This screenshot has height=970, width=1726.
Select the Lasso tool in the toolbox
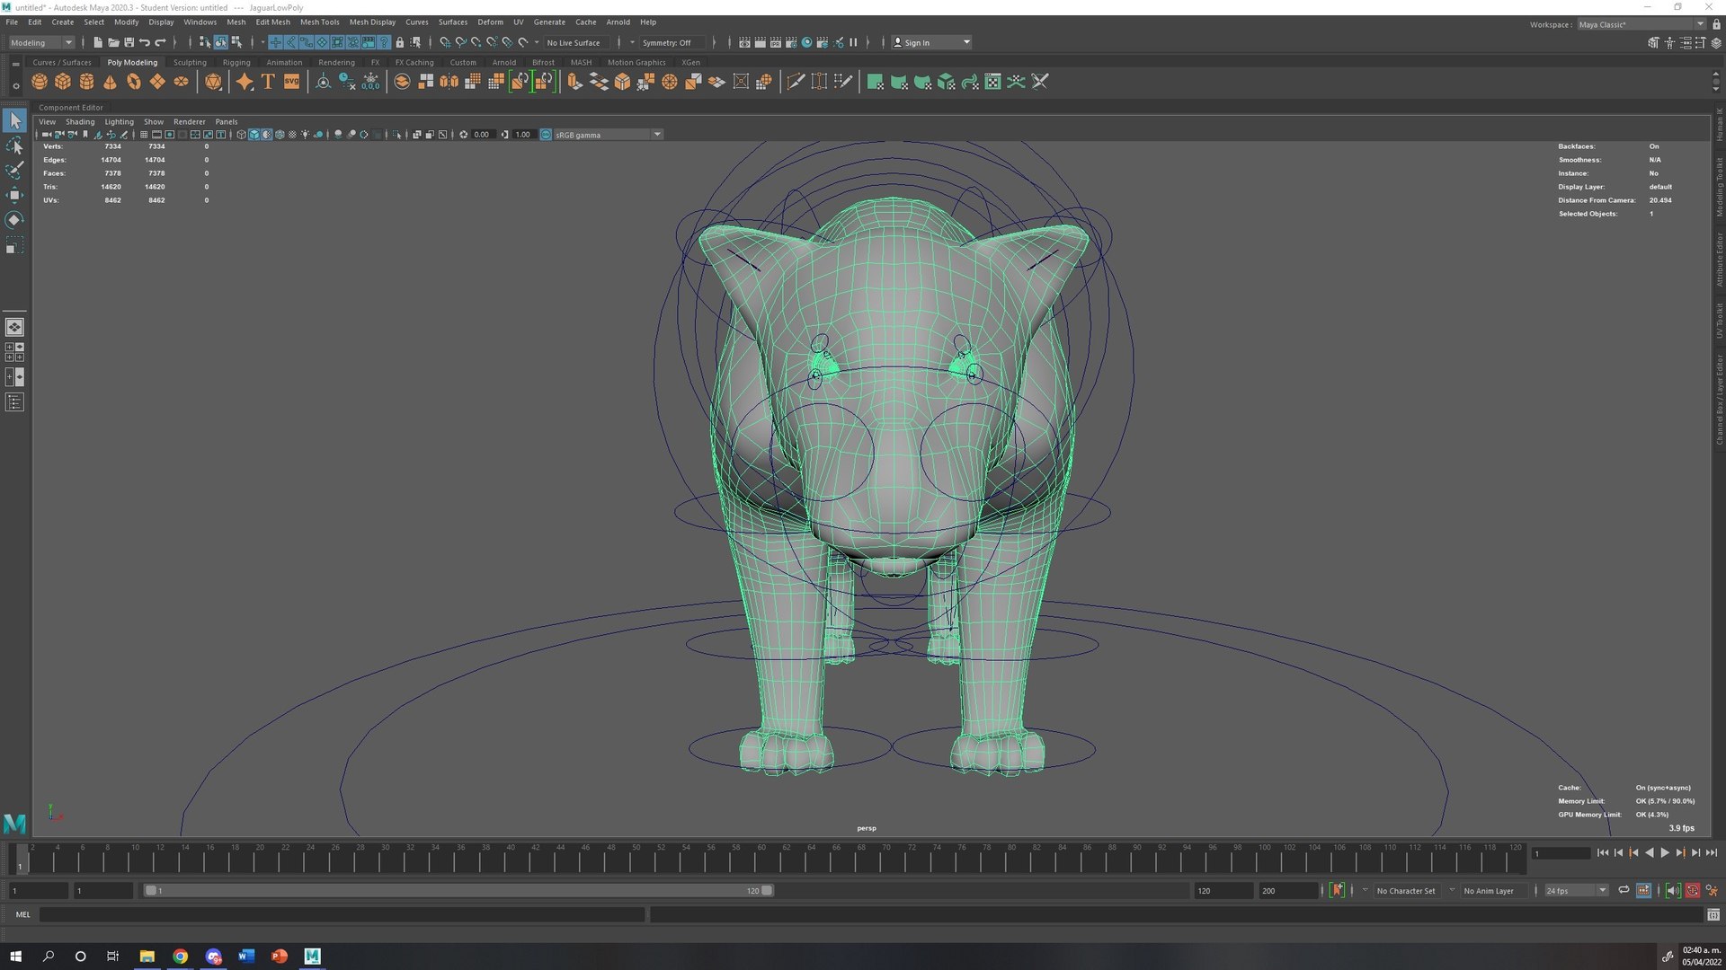pos(14,145)
